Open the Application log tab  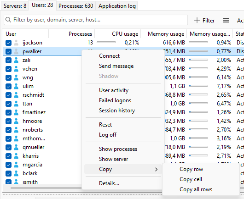click(117, 6)
